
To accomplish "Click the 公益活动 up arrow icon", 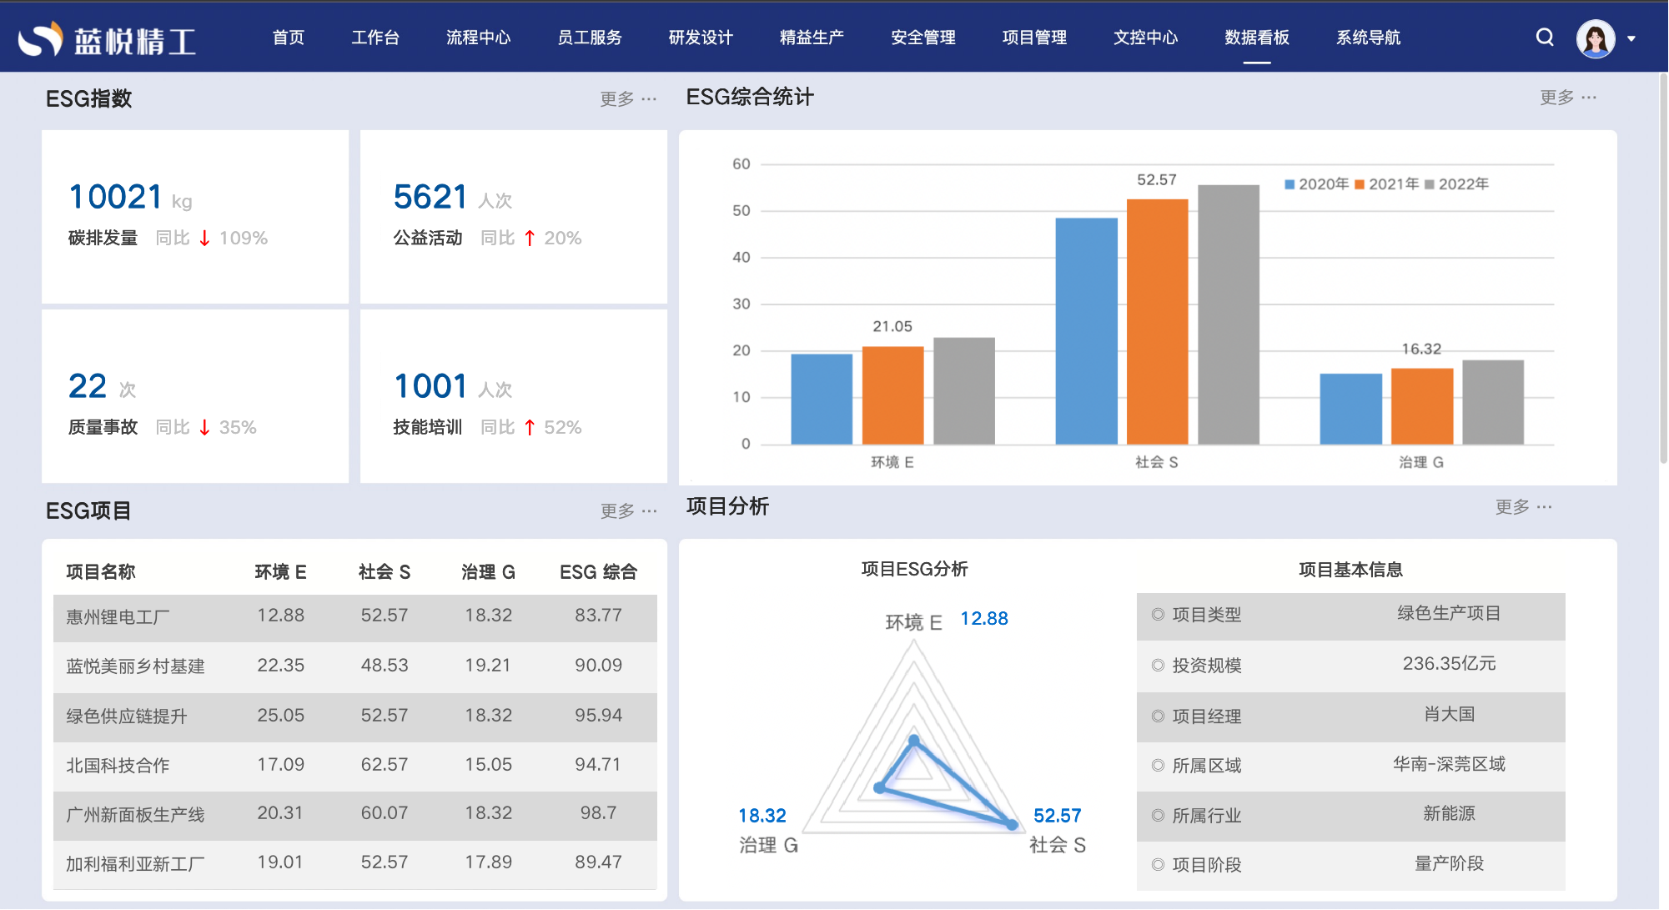I will [x=530, y=239].
